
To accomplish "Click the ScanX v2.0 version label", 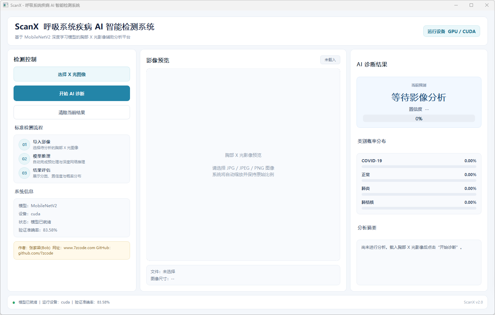I will coord(473,302).
